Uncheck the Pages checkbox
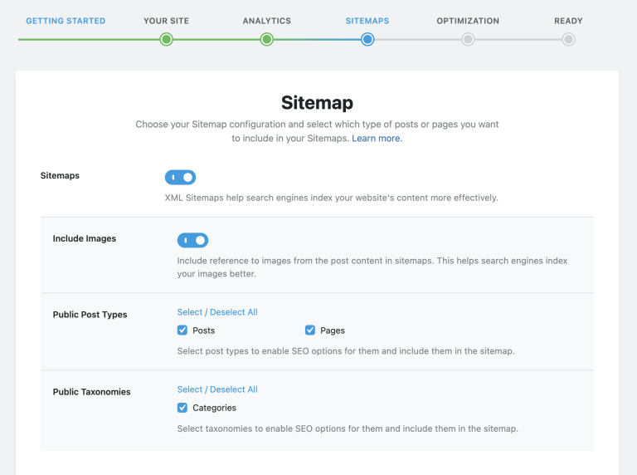Screen dimensions: 637x475 coord(310,331)
